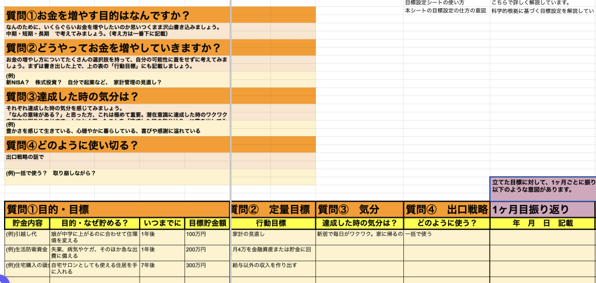This screenshot has width=596, height=283.
Task: Select the 目的・なぜ貯める？ column header
Action: [x=95, y=223]
